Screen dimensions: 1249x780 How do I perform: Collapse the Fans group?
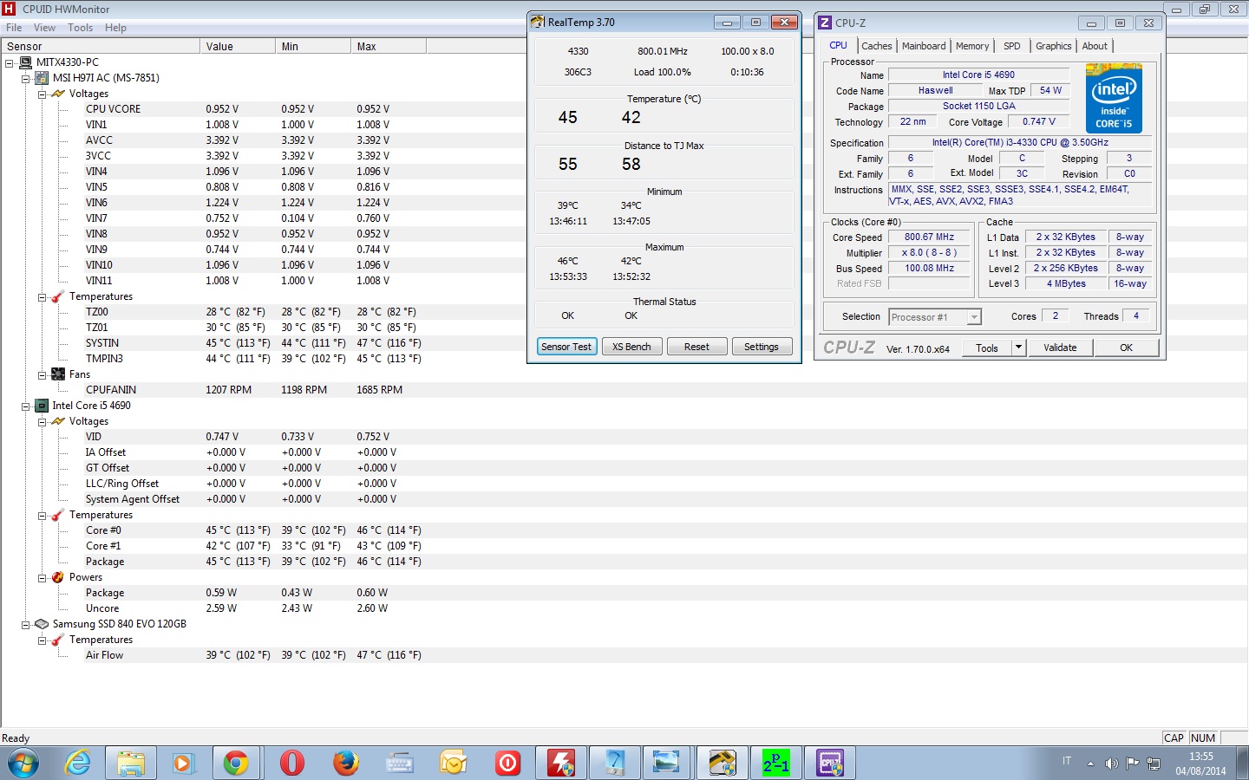42,374
